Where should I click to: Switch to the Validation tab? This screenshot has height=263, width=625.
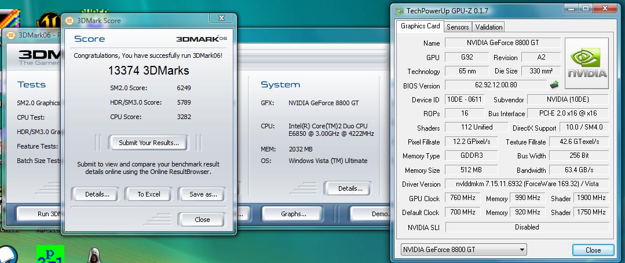coord(489,27)
